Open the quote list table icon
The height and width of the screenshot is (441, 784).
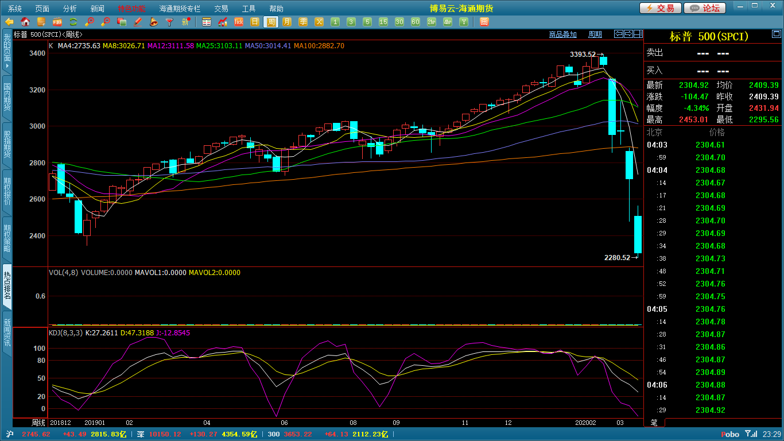(x=207, y=22)
